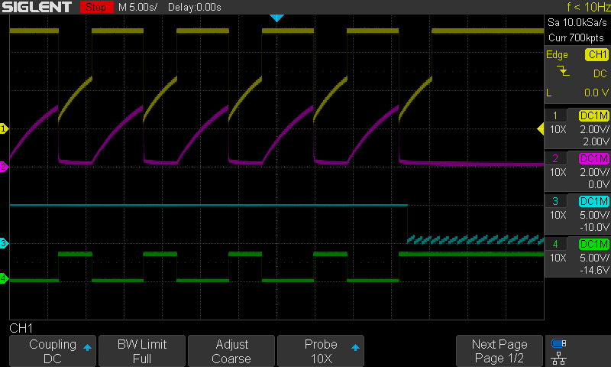Click the USB device status icon
The height and width of the screenshot is (367, 611).
(x=559, y=343)
